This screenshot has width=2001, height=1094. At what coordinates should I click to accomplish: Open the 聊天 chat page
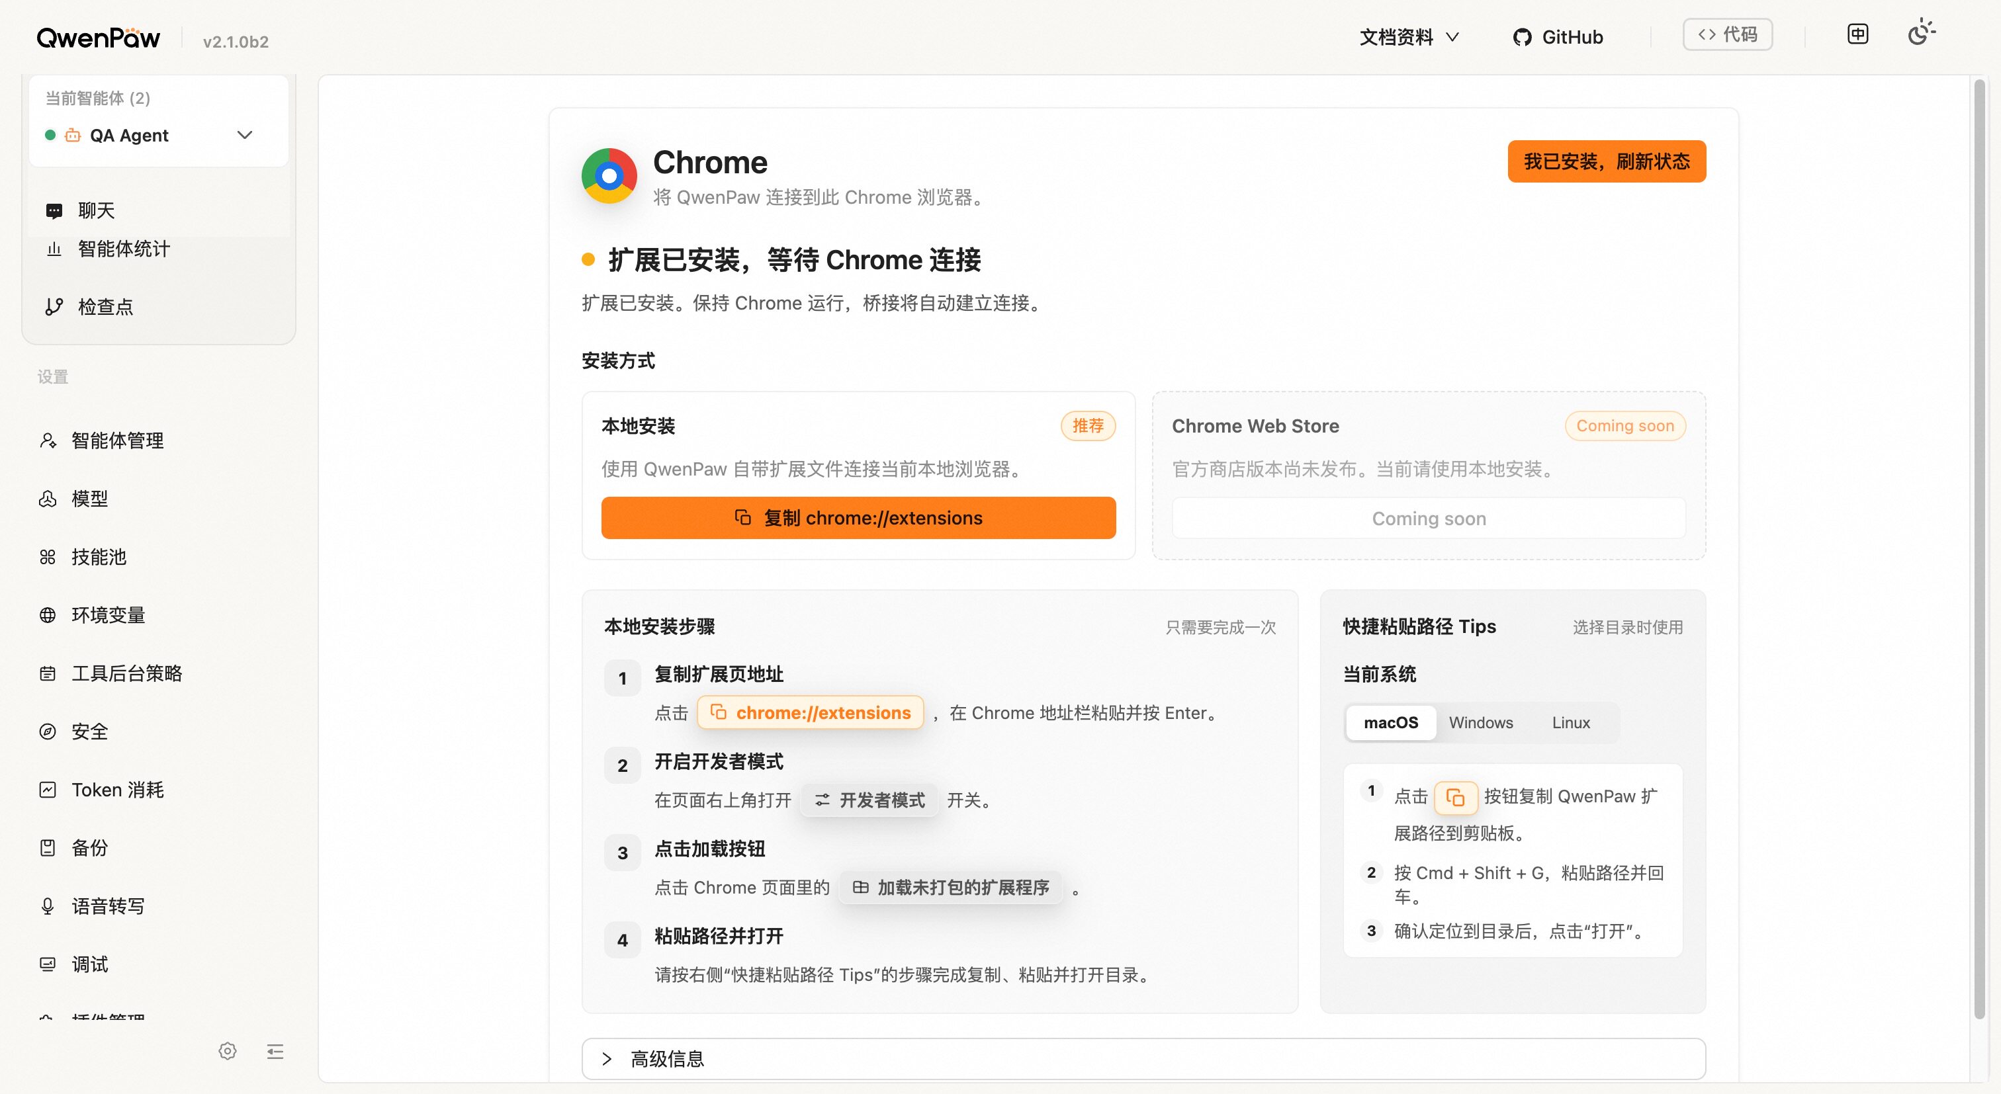pos(158,210)
